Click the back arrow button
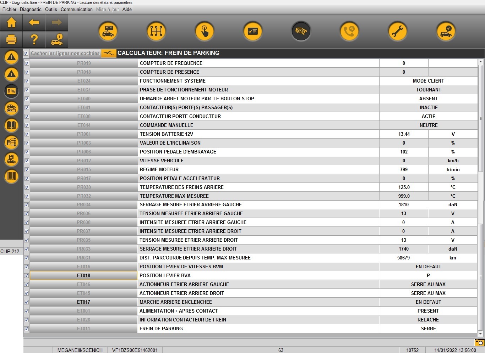Screen dimensions: 485x353 34,23
